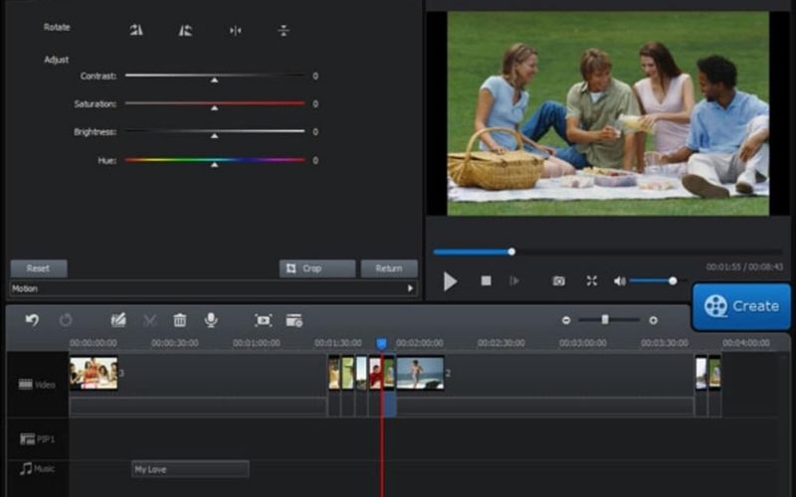The image size is (796, 497).
Task: Zoom out the timeline with minus button
Action: coord(566,320)
